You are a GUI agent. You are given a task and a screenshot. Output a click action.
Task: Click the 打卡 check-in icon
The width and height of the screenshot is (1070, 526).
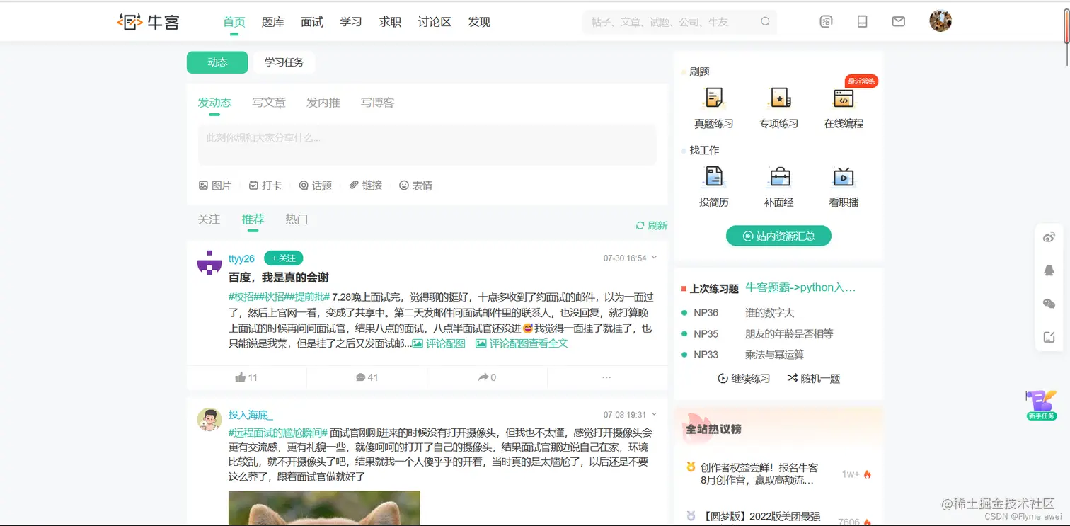(254, 185)
